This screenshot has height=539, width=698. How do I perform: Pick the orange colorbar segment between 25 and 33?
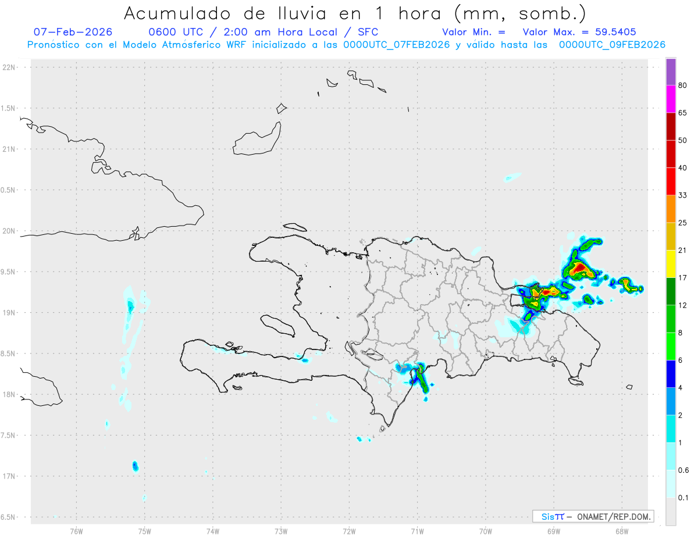(x=671, y=209)
